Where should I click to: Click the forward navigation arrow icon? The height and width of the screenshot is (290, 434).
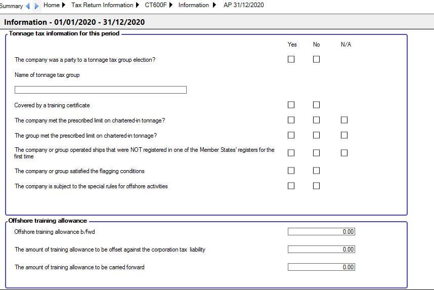36,6
